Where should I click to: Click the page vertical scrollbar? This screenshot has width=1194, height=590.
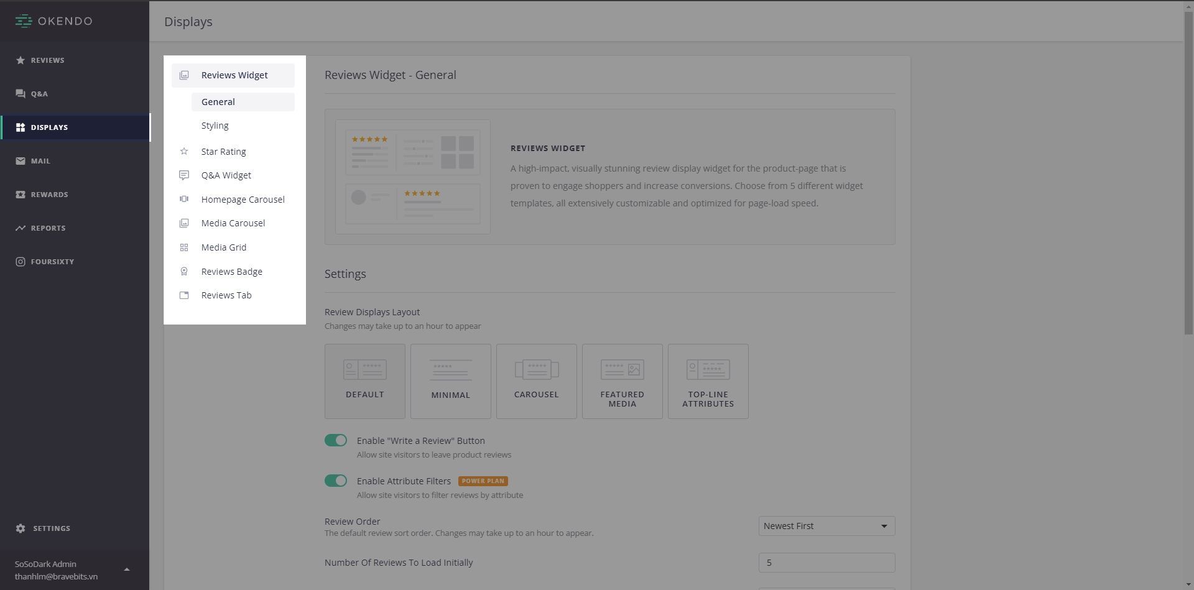coord(1188,173)
